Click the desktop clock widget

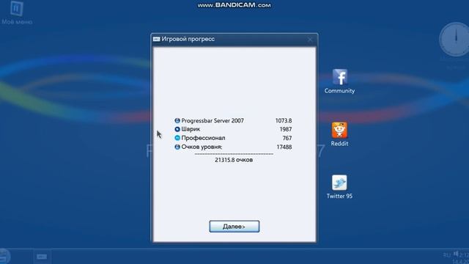click(455, 40)
